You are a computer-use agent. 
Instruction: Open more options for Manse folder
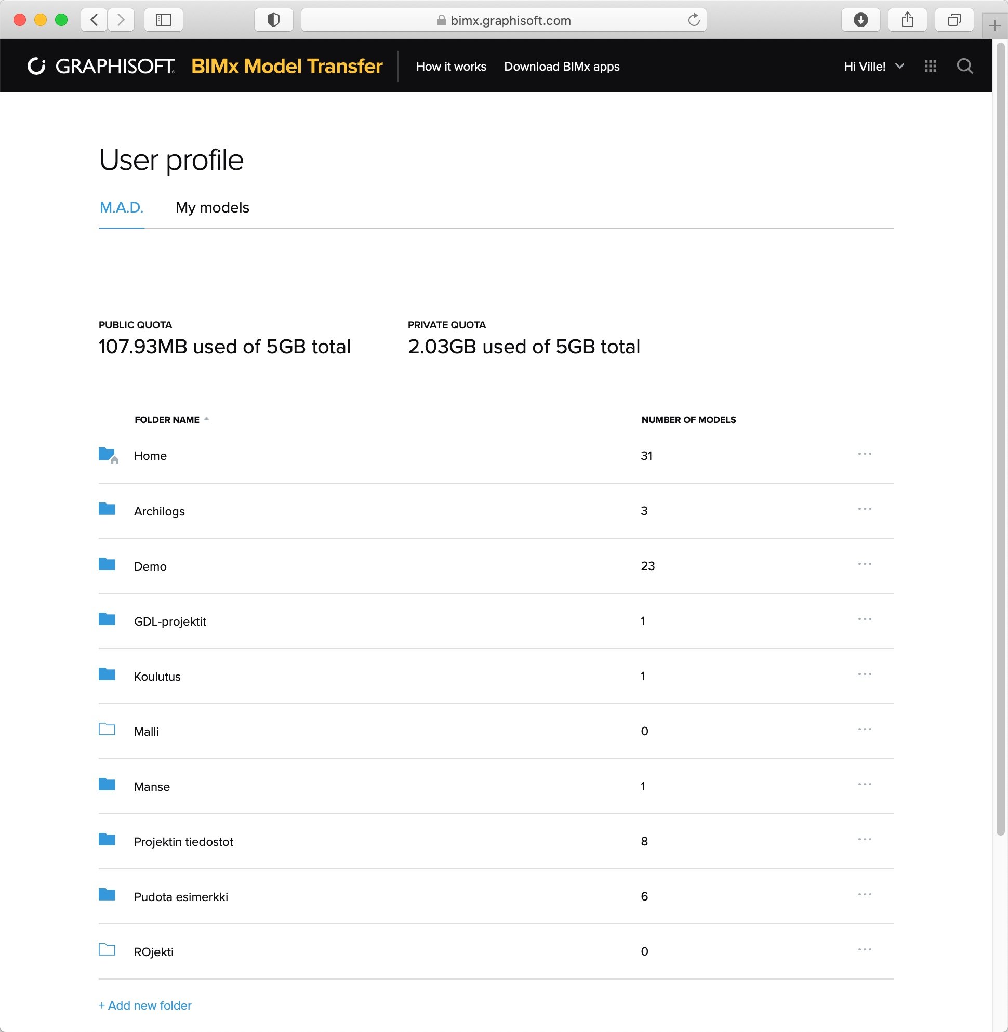(865, 784)
